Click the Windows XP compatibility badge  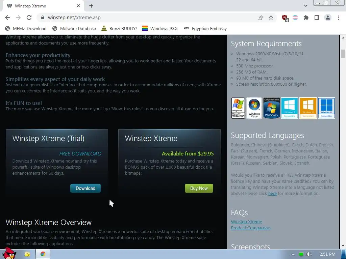(238, 108)
